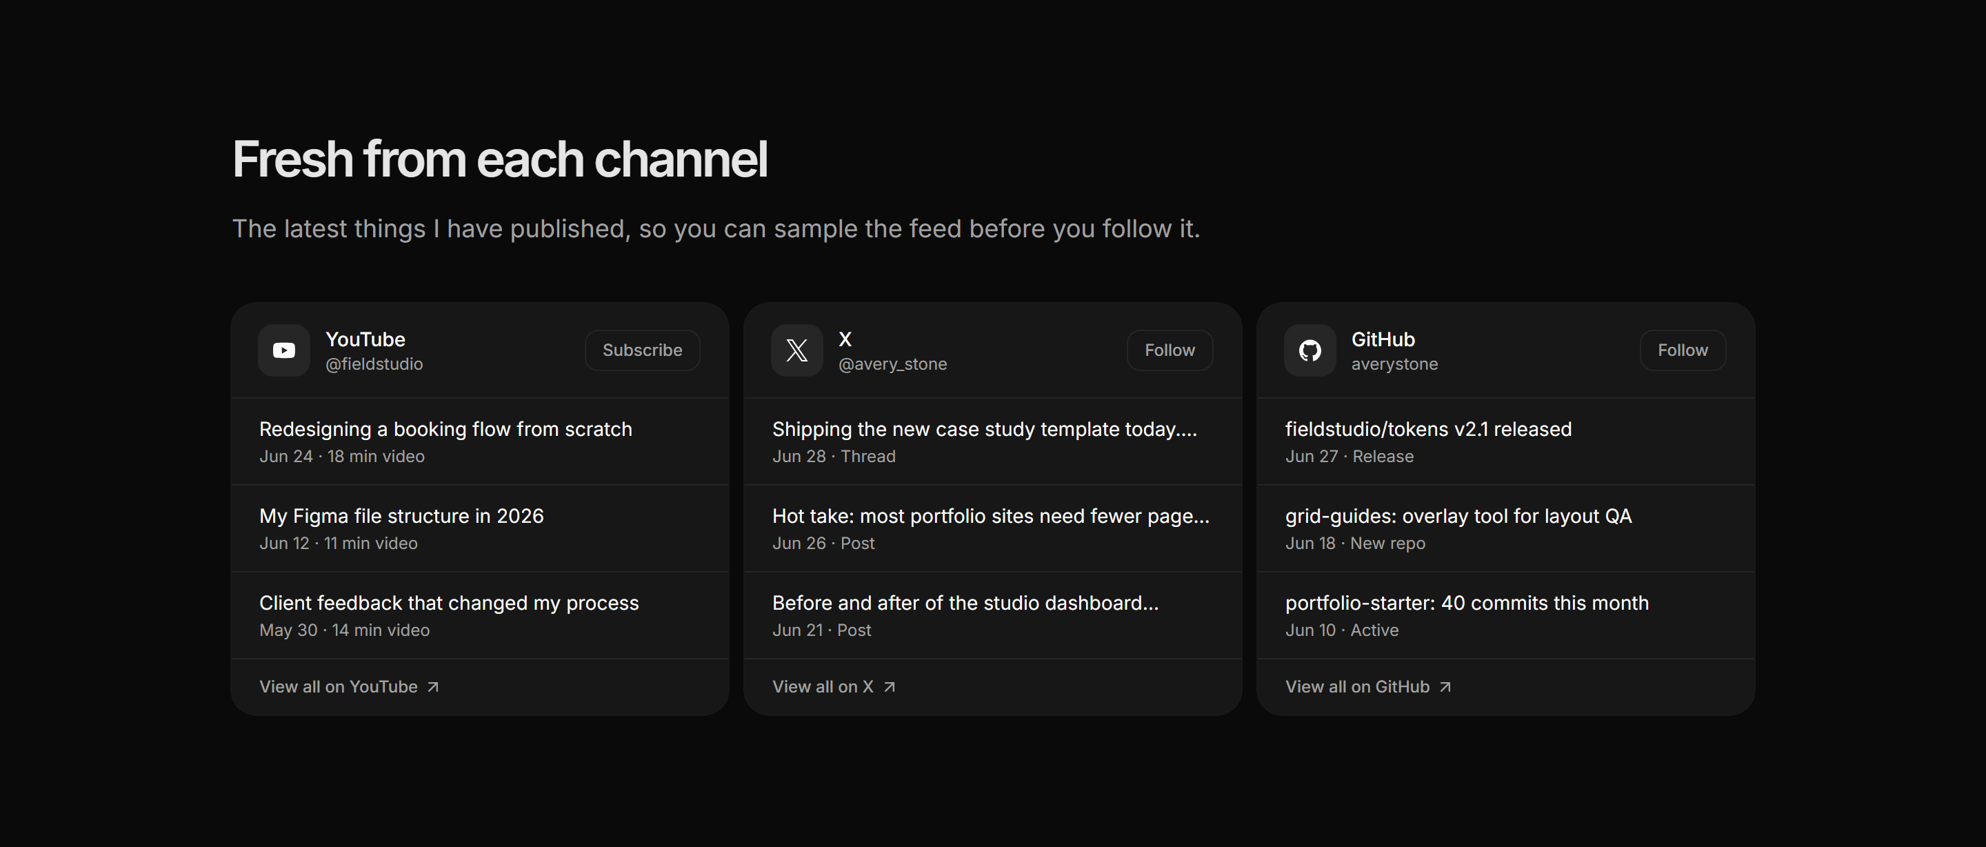The image size is (1986, 847).
Task: Open portfolio-starter 40 commits entry
Action: tap(1505, 615)
